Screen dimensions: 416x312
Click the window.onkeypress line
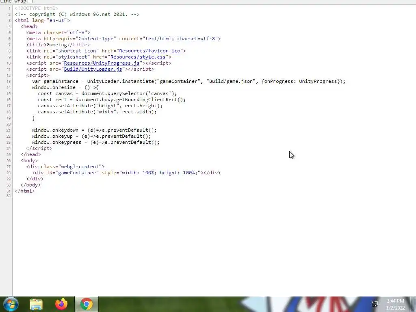pos(96,142)
